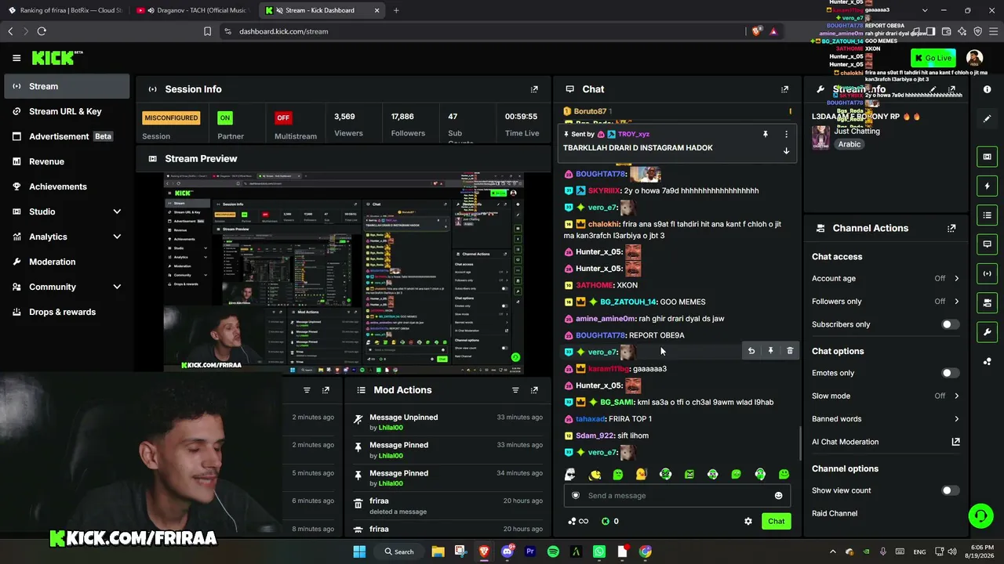Image resolution: width=1004 pixels, height=564 pixels.
Task: Filter the Mod Actions list
Action: [x=515, y=390]
